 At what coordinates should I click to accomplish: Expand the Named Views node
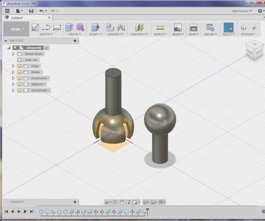(x=13, y=54)
